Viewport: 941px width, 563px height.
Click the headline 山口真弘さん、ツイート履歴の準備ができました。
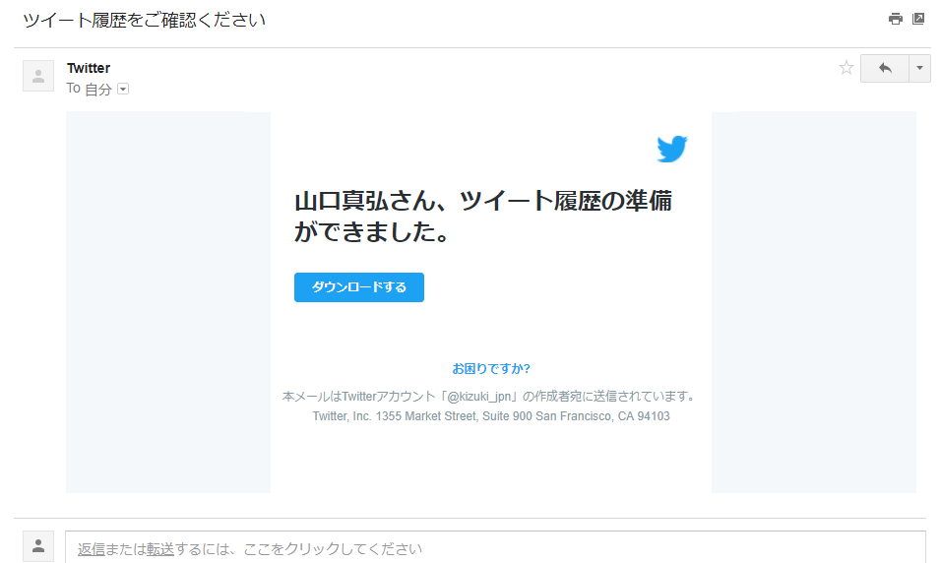[483, 217]
